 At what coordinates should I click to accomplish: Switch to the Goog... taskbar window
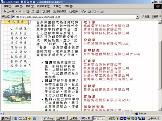(49, 118)
